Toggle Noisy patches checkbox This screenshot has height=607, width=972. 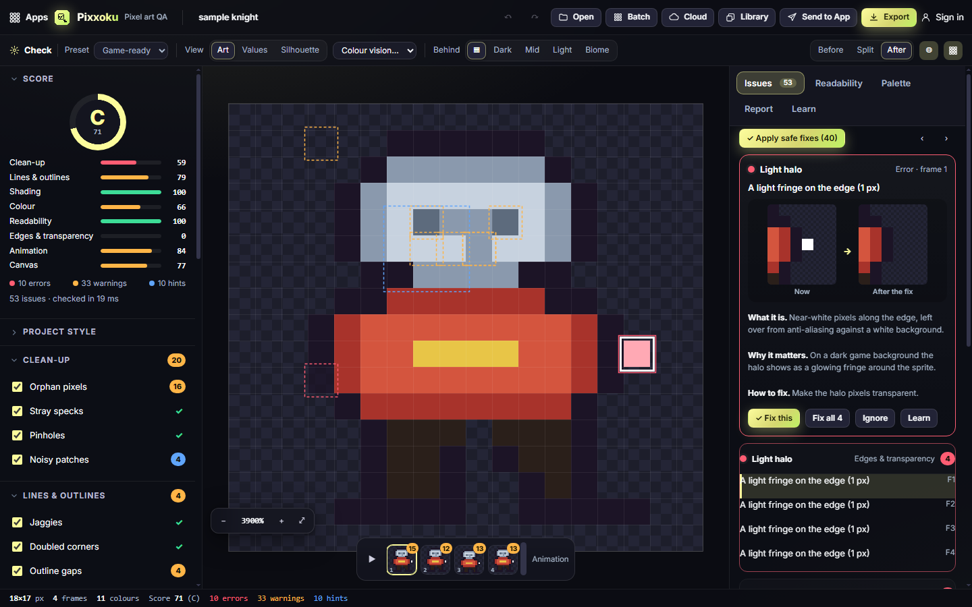pos(18,460)
